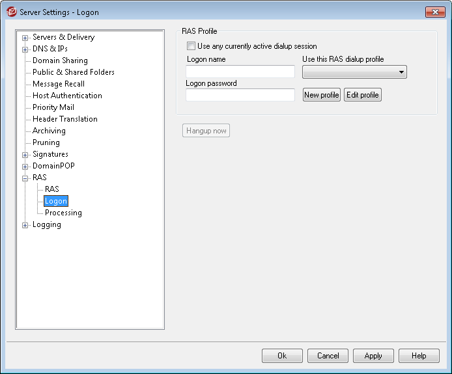Expand the Signatures tree node
Viewport: 452px width, 374px height.
point(25,155)
